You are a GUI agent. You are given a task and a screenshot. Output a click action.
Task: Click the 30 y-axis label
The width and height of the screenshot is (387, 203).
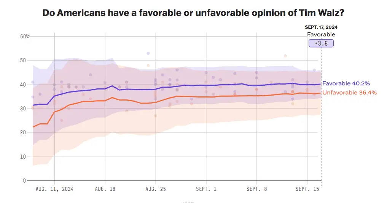(23, 109)
